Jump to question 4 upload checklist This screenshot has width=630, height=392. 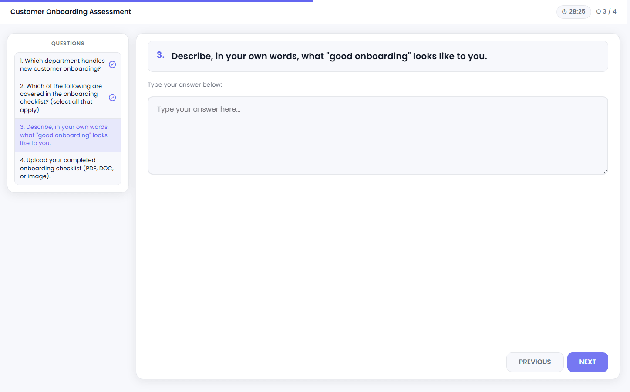click(68, 168)
